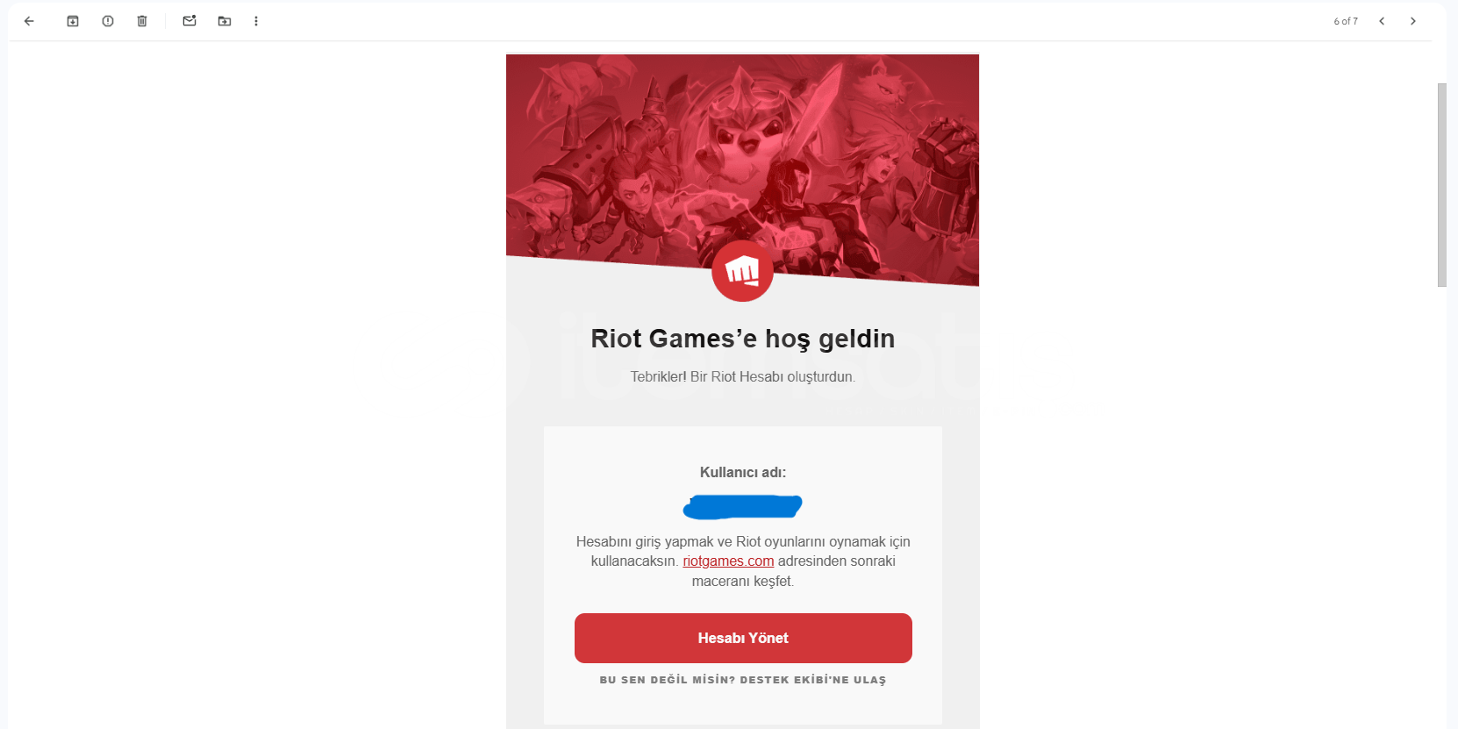Click the Tebrikler account created text
This screenshot has width=1458, height=729.
743,376
